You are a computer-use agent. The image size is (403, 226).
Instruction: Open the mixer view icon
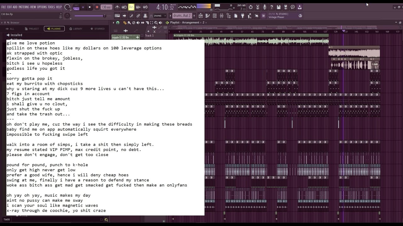click(x=222, y=16)
